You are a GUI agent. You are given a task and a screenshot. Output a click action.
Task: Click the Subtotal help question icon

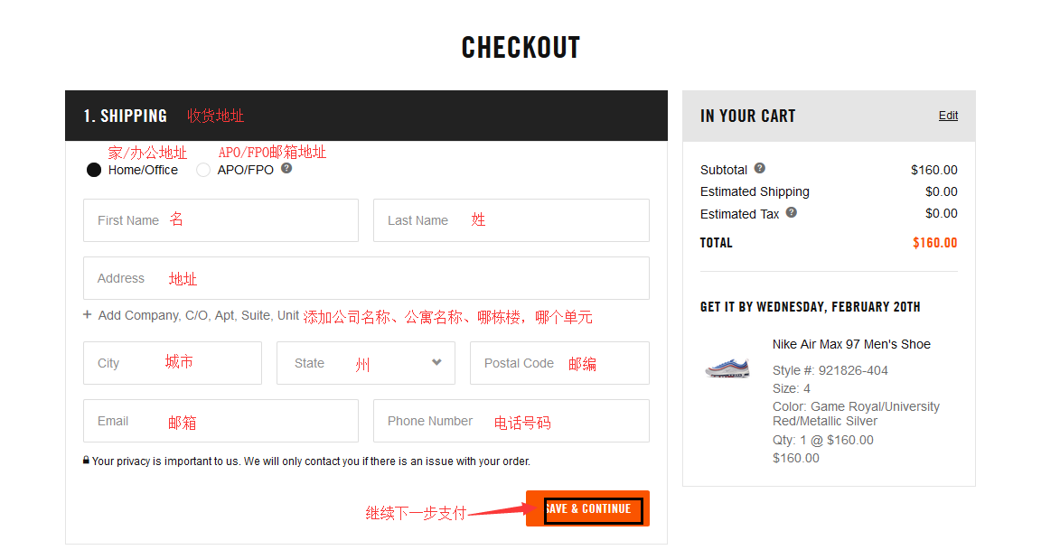click(760, 169)
